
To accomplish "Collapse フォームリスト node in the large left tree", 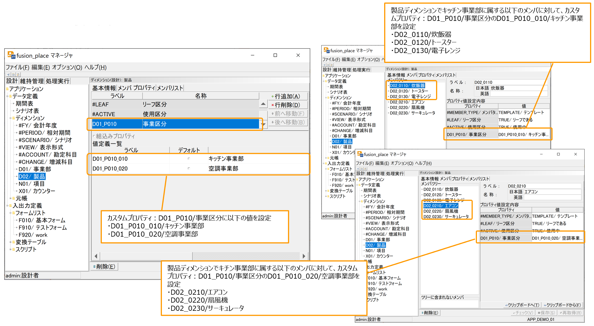I will pyautogui.click(x=10, y=213).
